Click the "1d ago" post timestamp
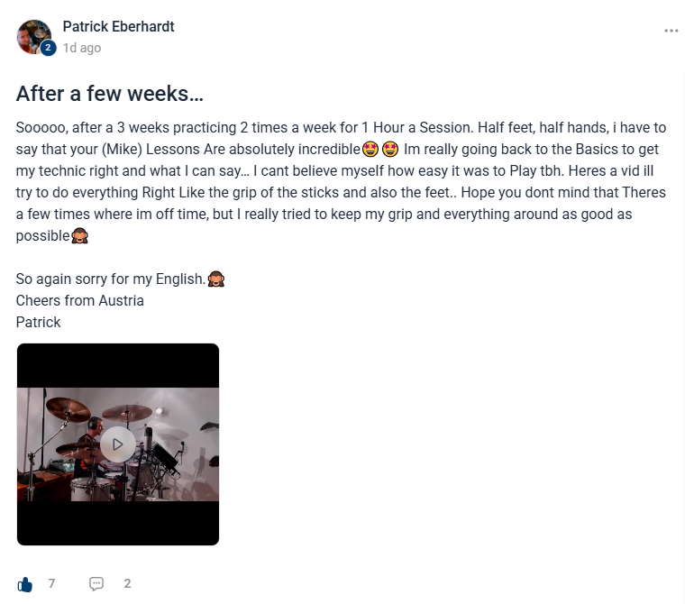The width and height of the screenshot is (685, 604). (x=82, y=48)
